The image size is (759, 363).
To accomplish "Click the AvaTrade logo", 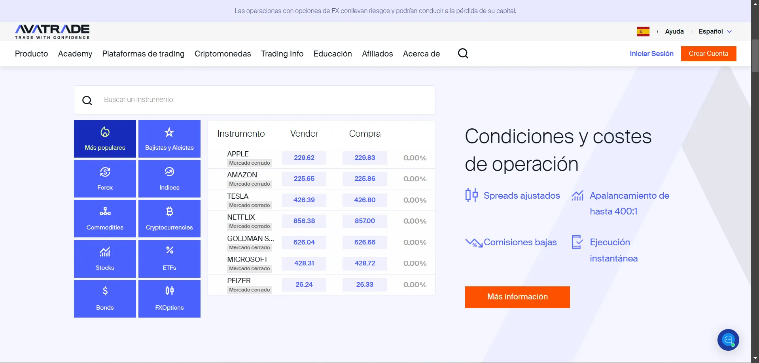I will click(52, 32).
